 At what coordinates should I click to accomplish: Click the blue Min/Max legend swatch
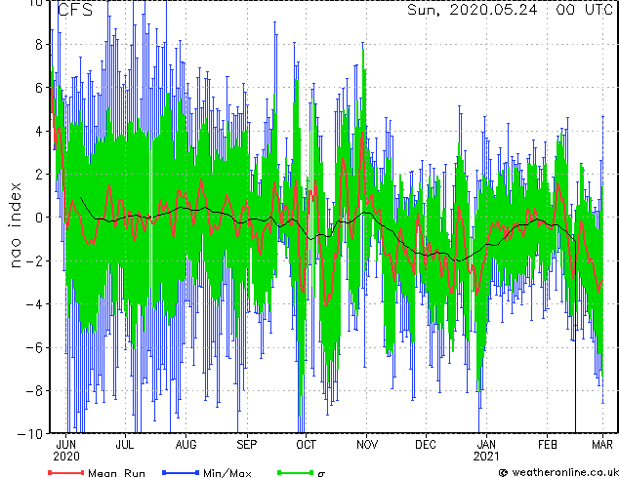181,472
